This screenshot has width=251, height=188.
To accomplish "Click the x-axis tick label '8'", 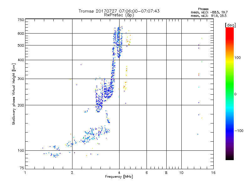I will point(166,173).
